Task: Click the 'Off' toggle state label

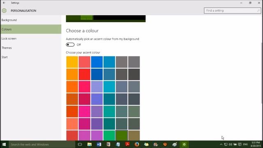Action: (78, 45)
